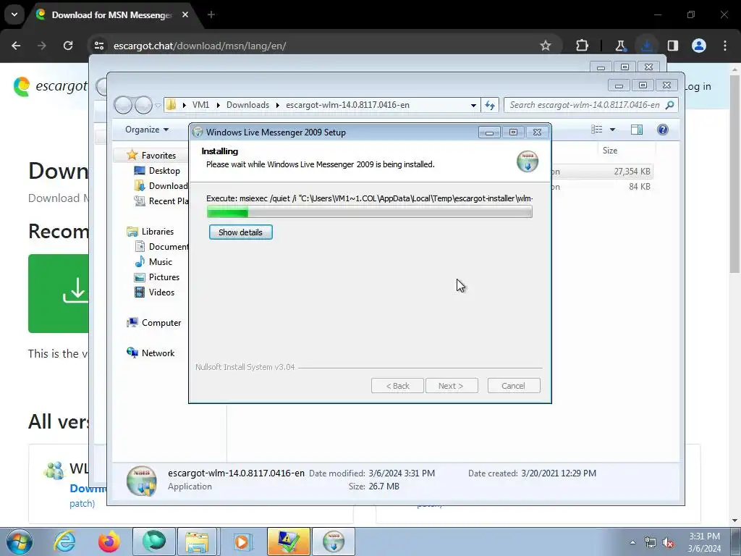741x556 pixels.
Task: Click Log in link on webpage
Action: pos(698,87)
